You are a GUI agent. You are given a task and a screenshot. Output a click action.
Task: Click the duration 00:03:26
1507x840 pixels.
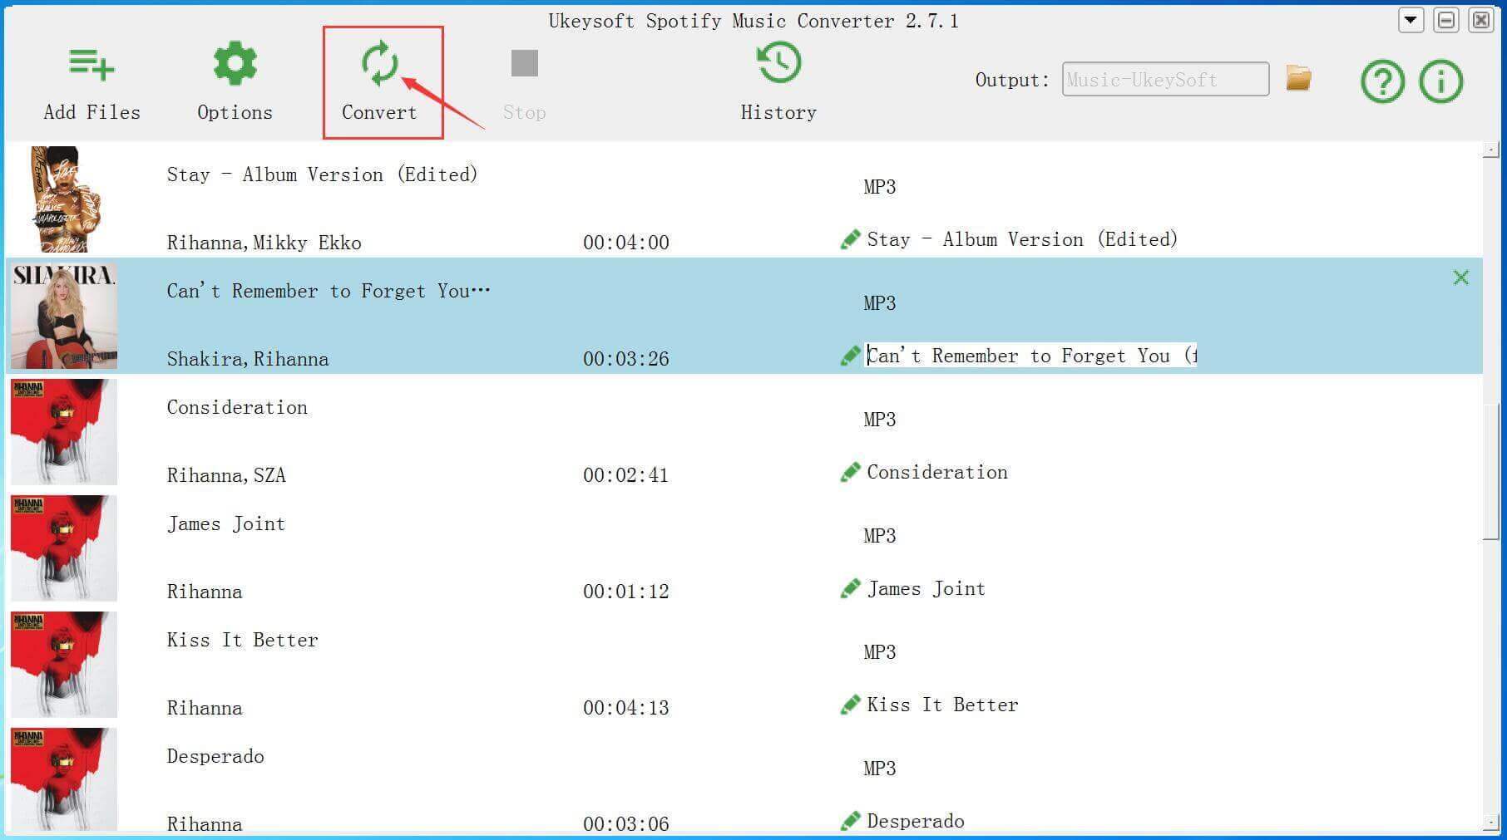click(x=625, y=359)
